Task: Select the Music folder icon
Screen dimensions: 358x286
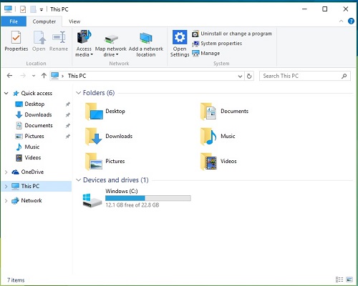Action: click(x=208, y=137)
